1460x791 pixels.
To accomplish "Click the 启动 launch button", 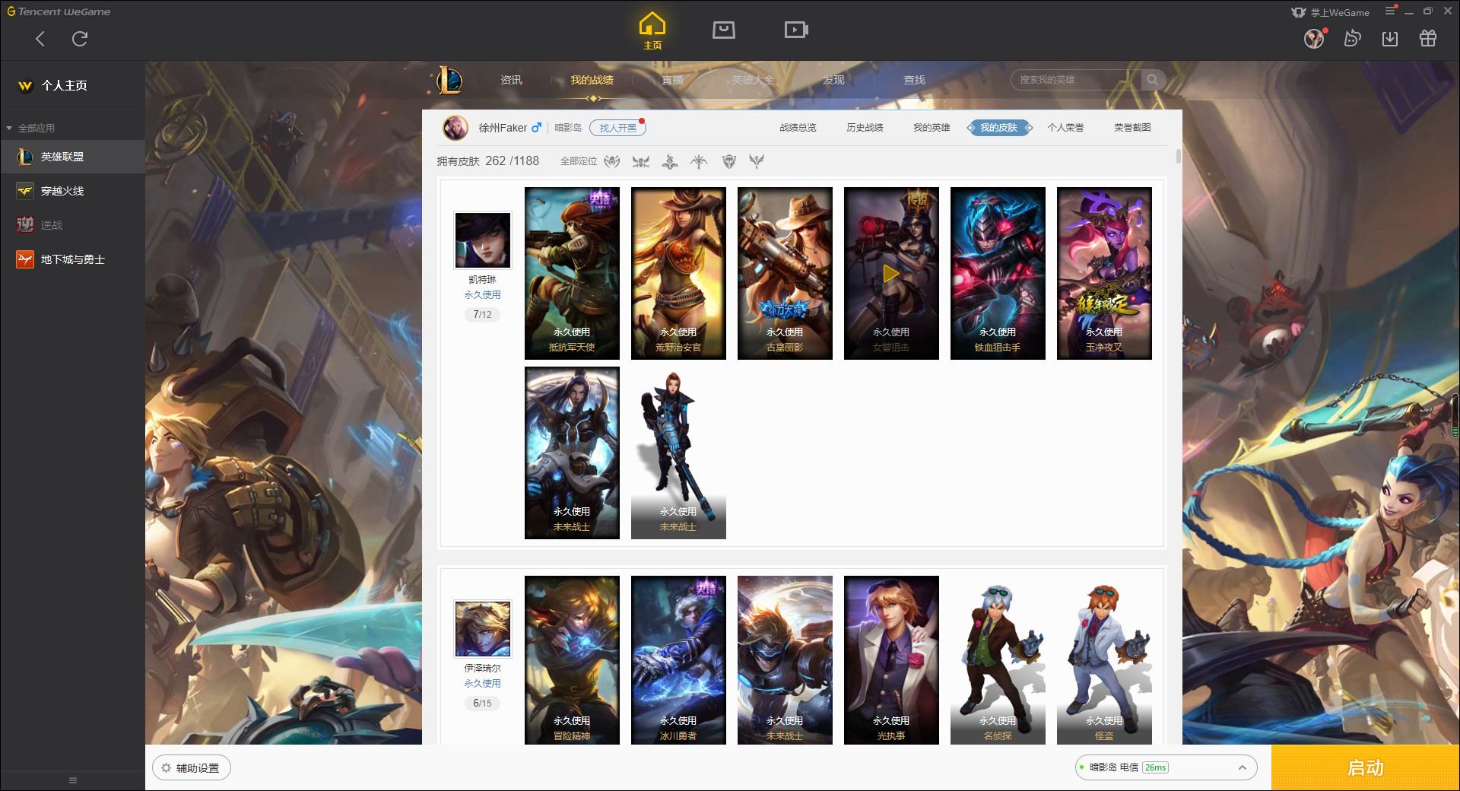I will (1365, 768).
